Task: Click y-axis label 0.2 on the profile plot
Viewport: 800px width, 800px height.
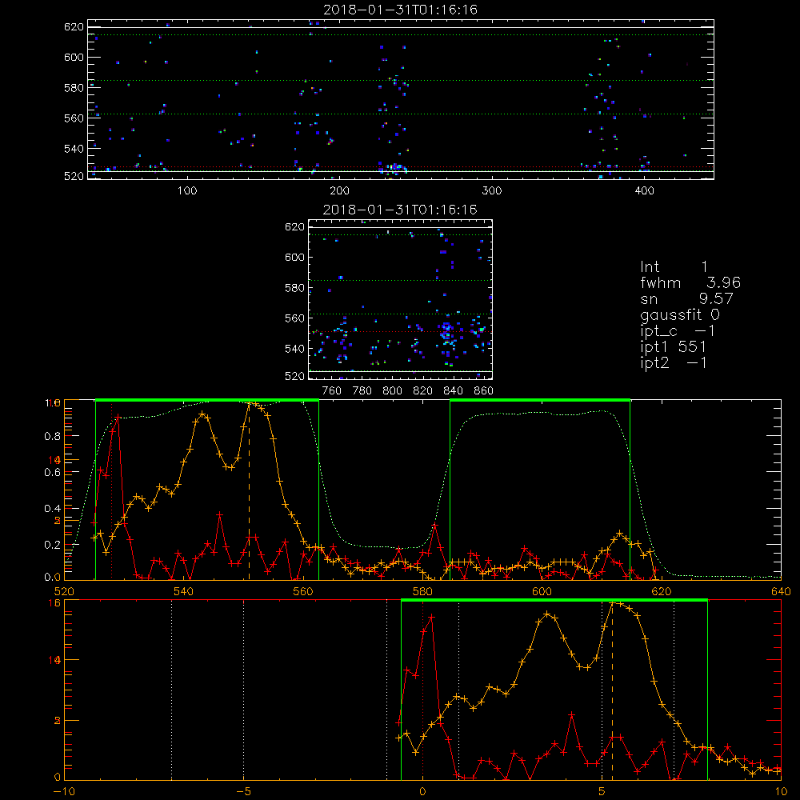Action: click(x=53, y=545)
